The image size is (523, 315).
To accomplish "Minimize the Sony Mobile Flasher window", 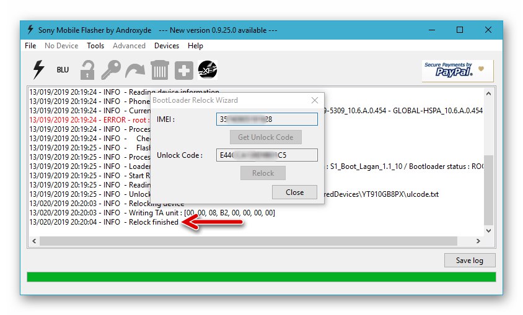I will [432, 30].
